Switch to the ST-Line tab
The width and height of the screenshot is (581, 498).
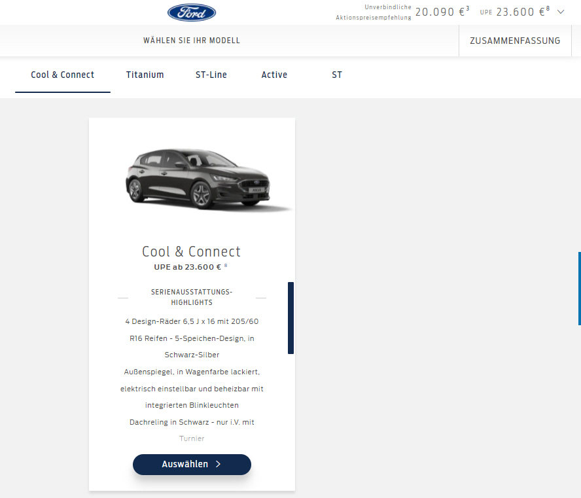[211, 75]
